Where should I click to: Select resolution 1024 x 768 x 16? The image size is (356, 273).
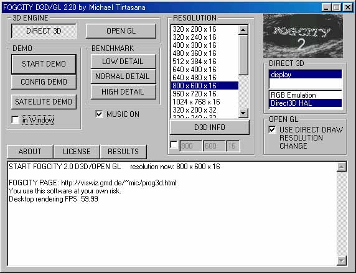pos(205,102)
